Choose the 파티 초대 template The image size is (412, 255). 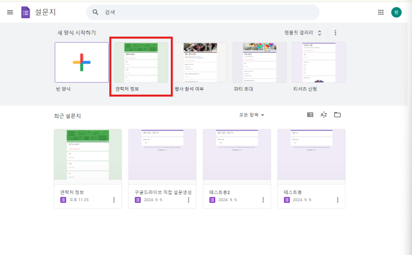260,62
